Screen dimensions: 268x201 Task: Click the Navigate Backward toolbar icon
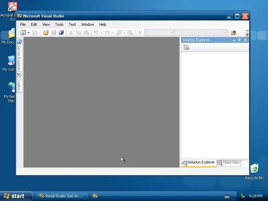[119, 32]
